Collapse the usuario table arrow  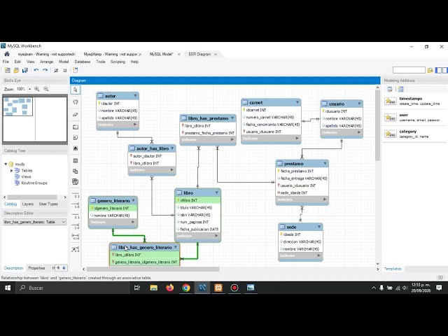(x=359, y=104)
